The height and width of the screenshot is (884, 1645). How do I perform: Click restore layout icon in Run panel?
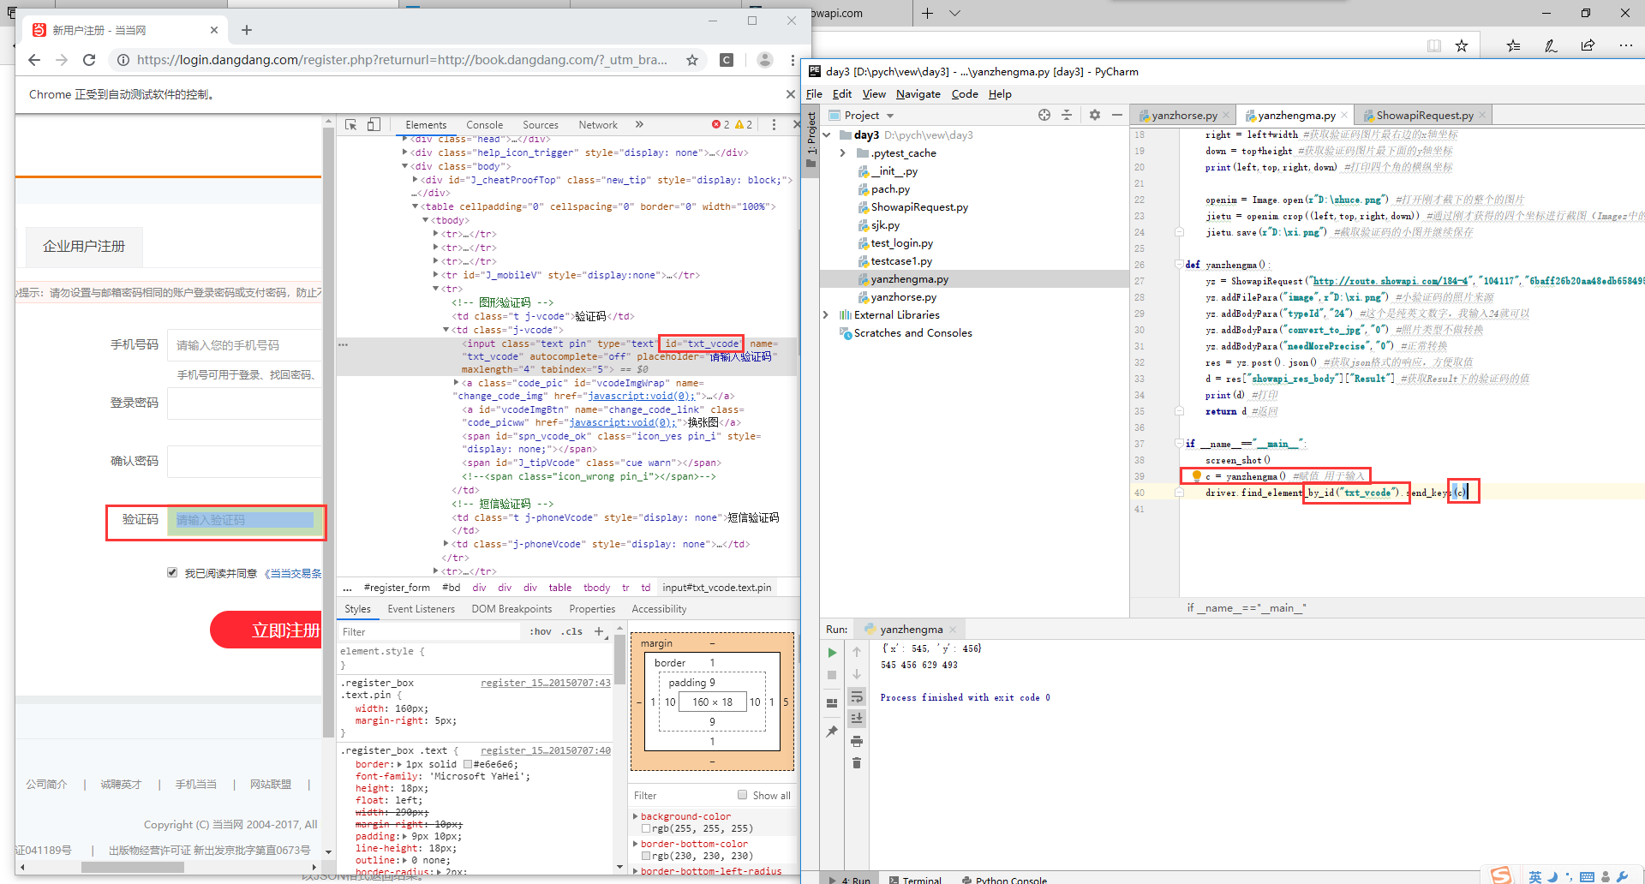click(832, 702)
